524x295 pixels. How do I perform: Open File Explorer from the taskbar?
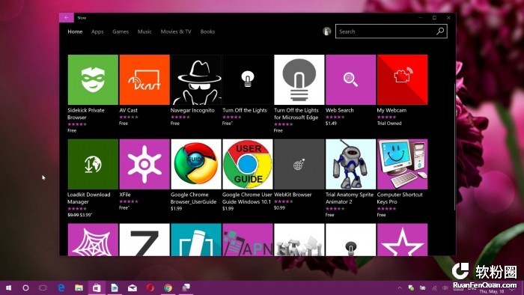click(x=79, y=288)
